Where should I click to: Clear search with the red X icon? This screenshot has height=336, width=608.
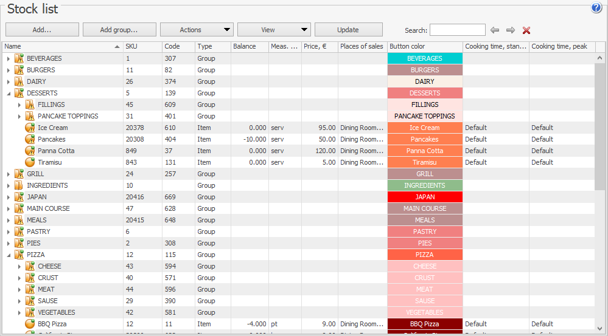point(526,30)
